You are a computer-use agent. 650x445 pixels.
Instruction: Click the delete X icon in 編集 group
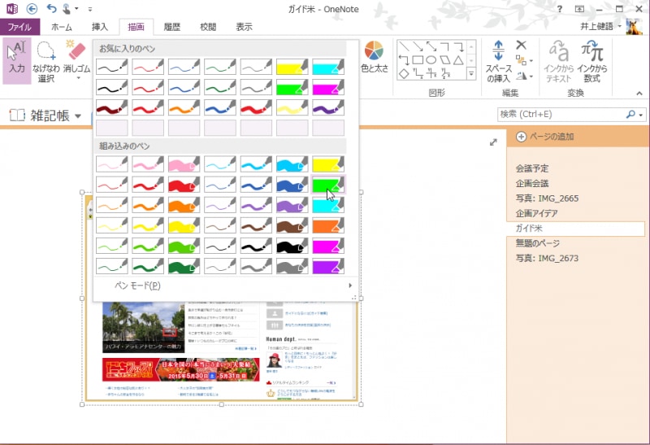pos(522,46)
